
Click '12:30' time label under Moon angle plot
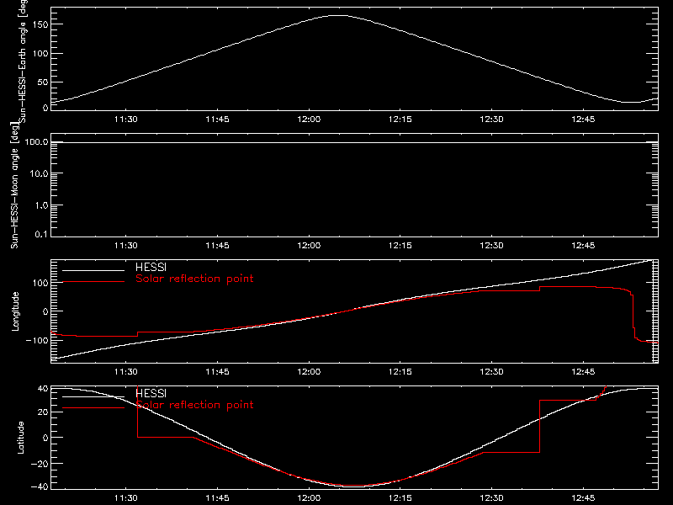pyautogui.click(x=491, y=246)
